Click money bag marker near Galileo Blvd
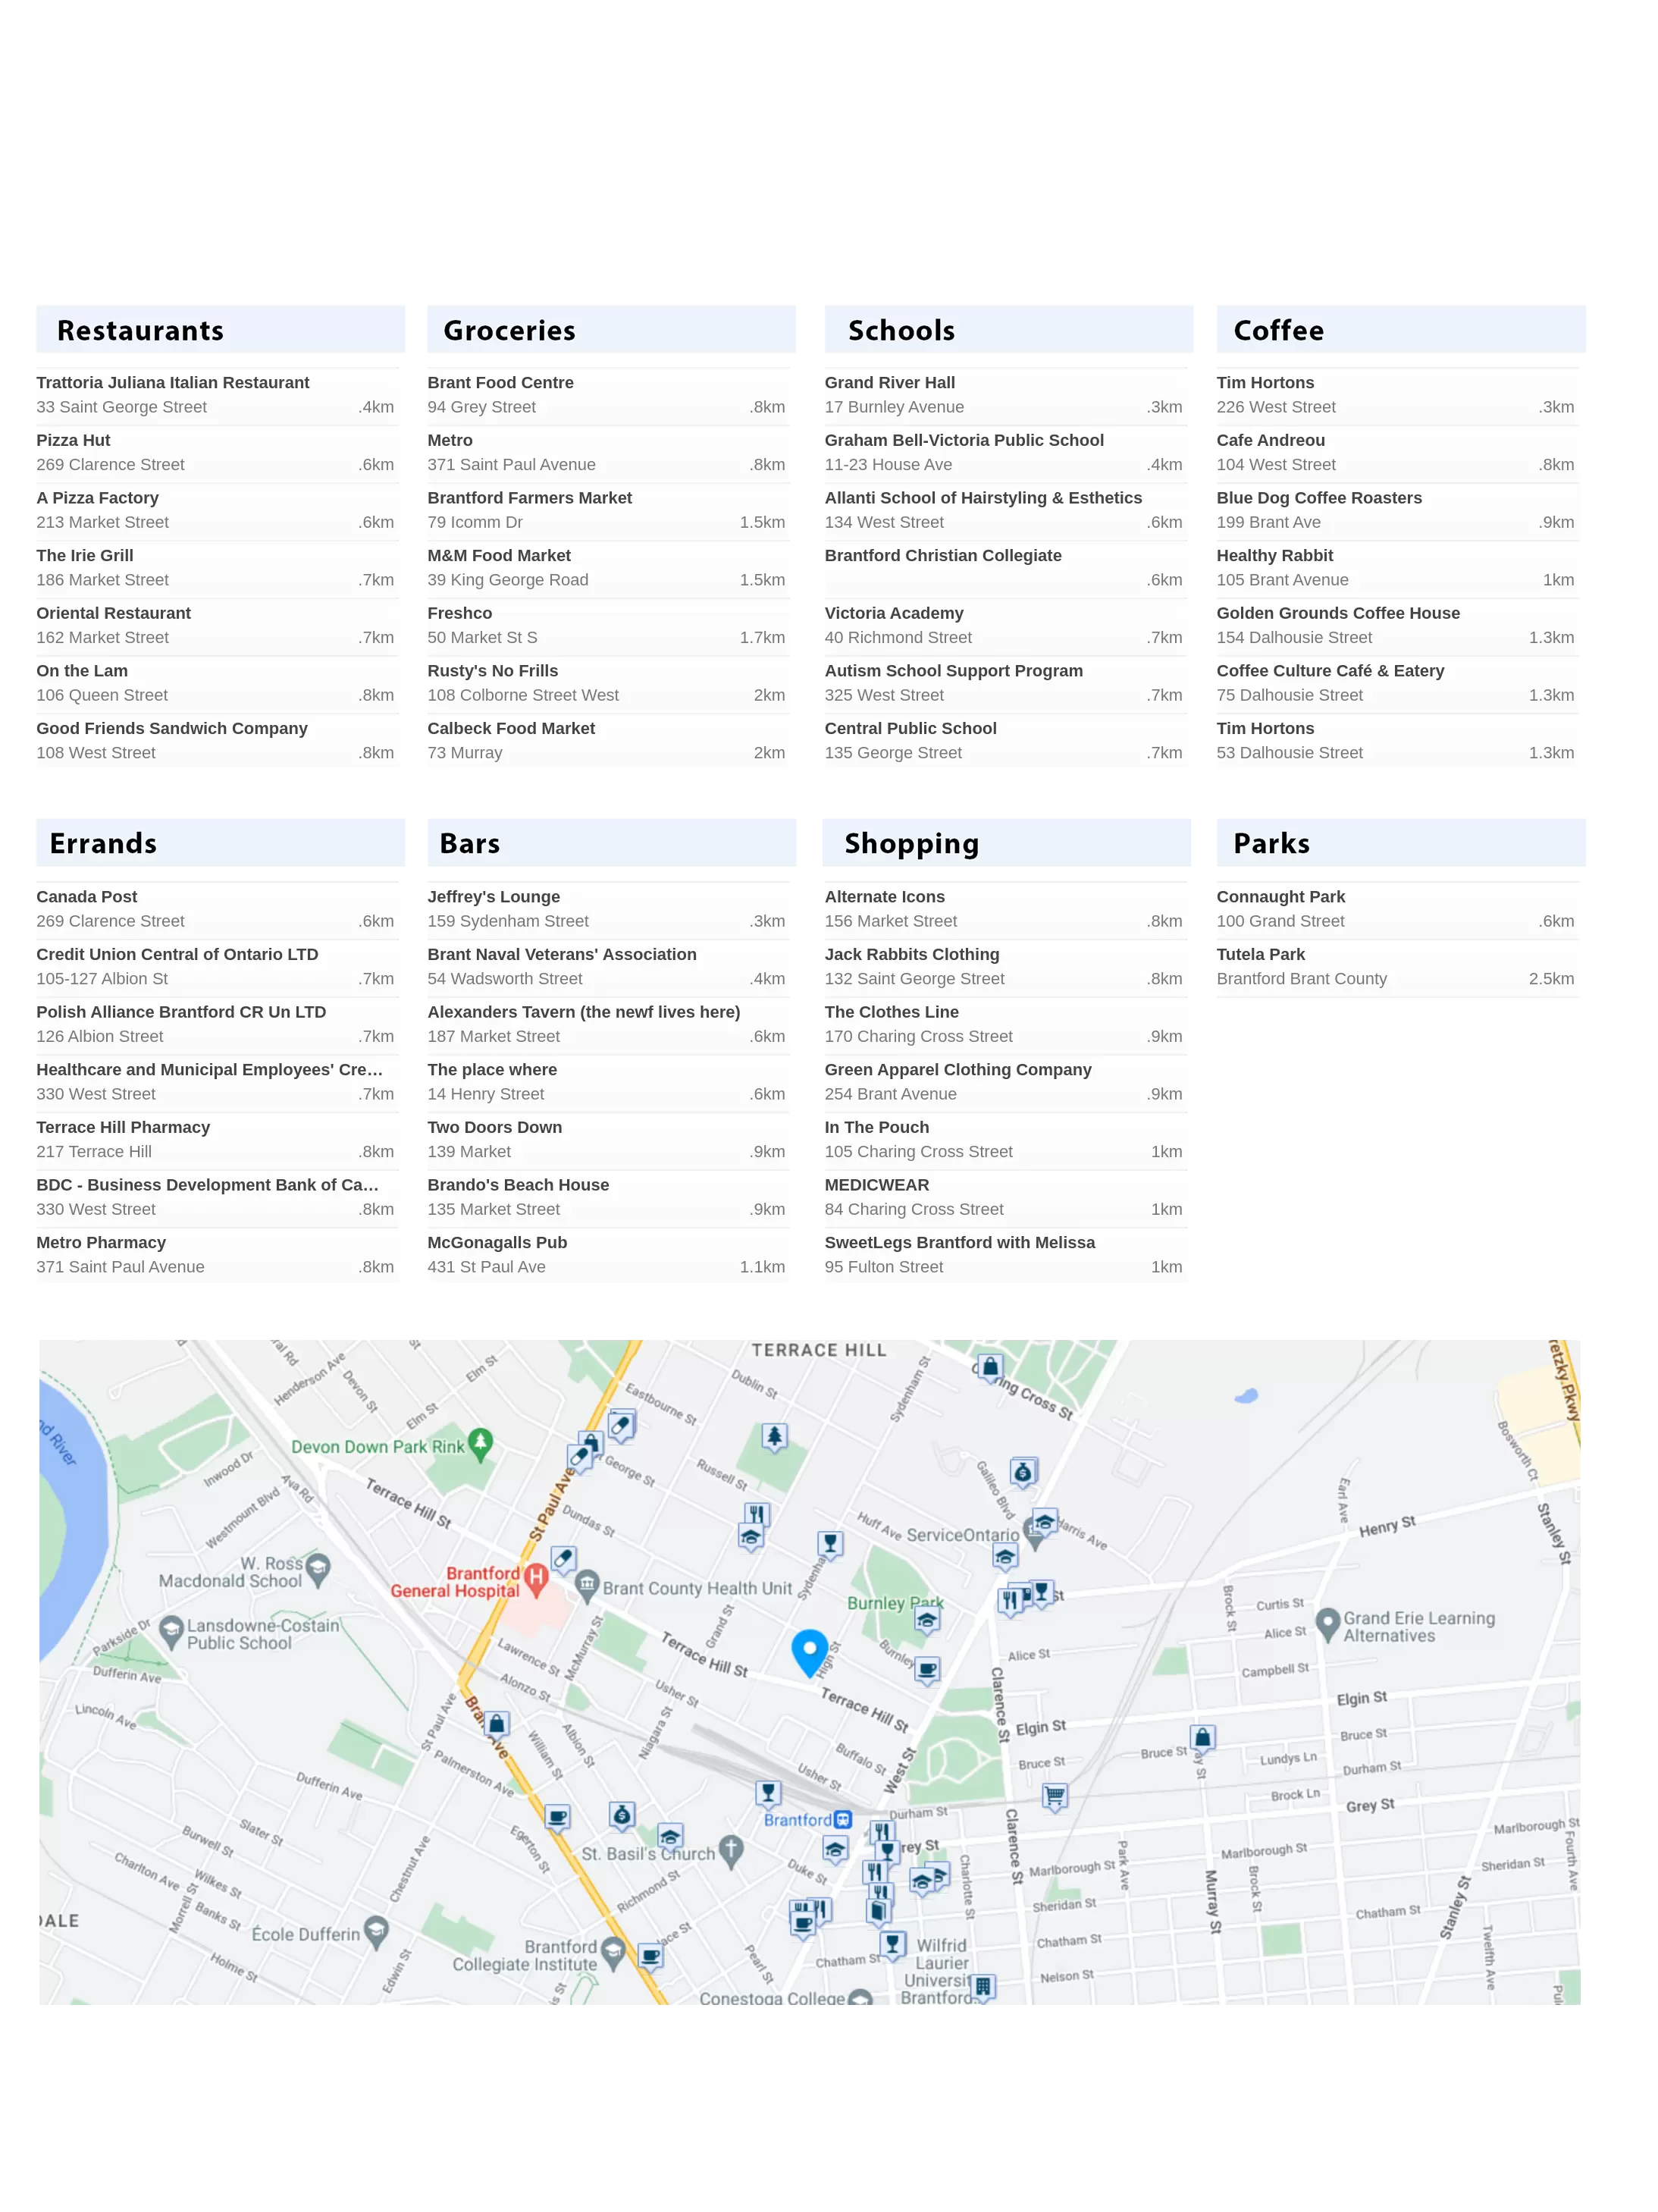The height and width of the screenshot is (2212, 1658). click(x=1022, y=1472)
